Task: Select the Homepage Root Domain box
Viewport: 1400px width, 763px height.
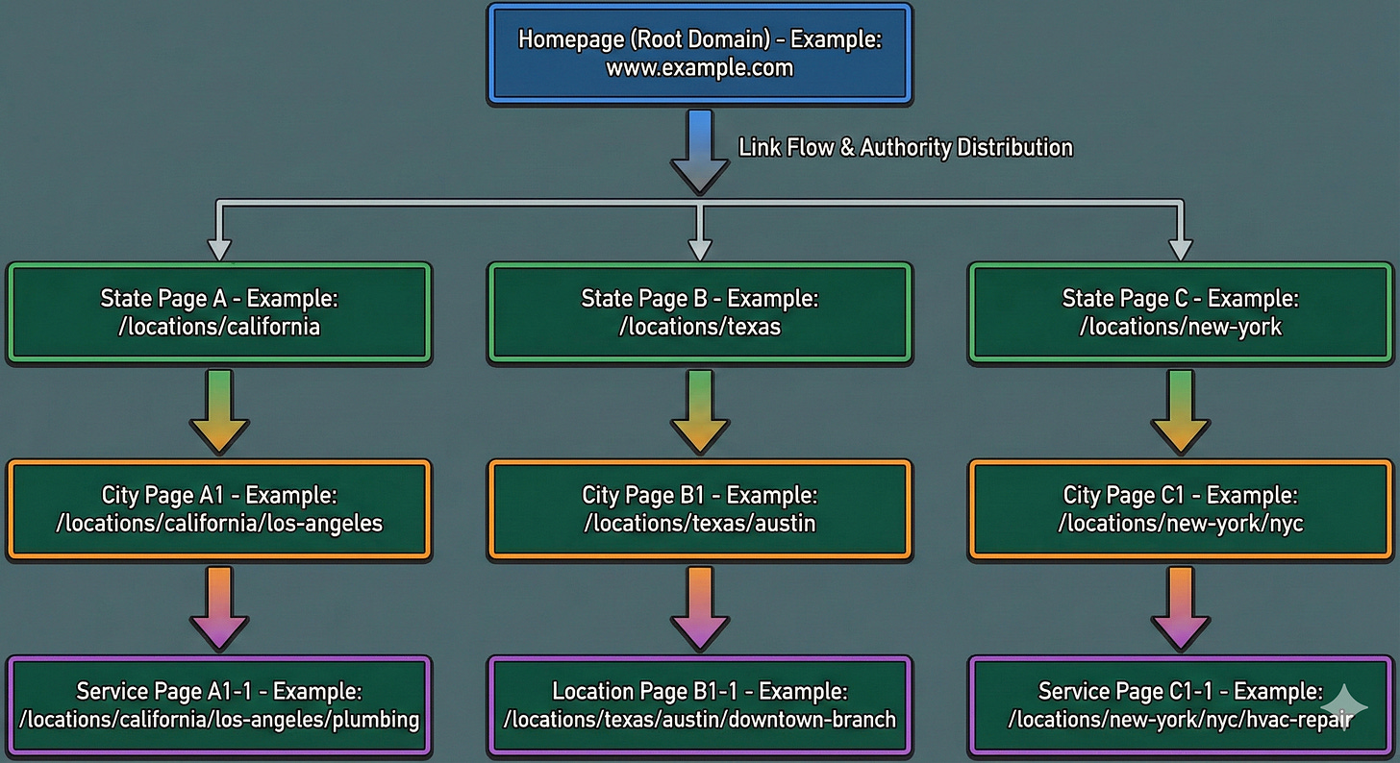Action: (699, 54)
